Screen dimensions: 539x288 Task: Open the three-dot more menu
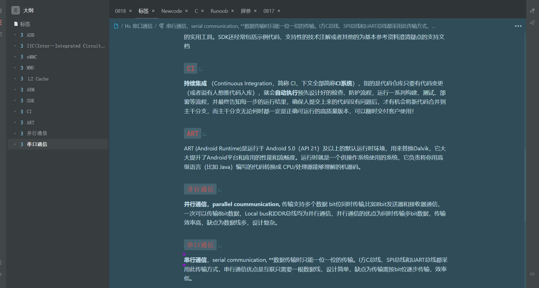pyautogui.click(x=518, y=26)
